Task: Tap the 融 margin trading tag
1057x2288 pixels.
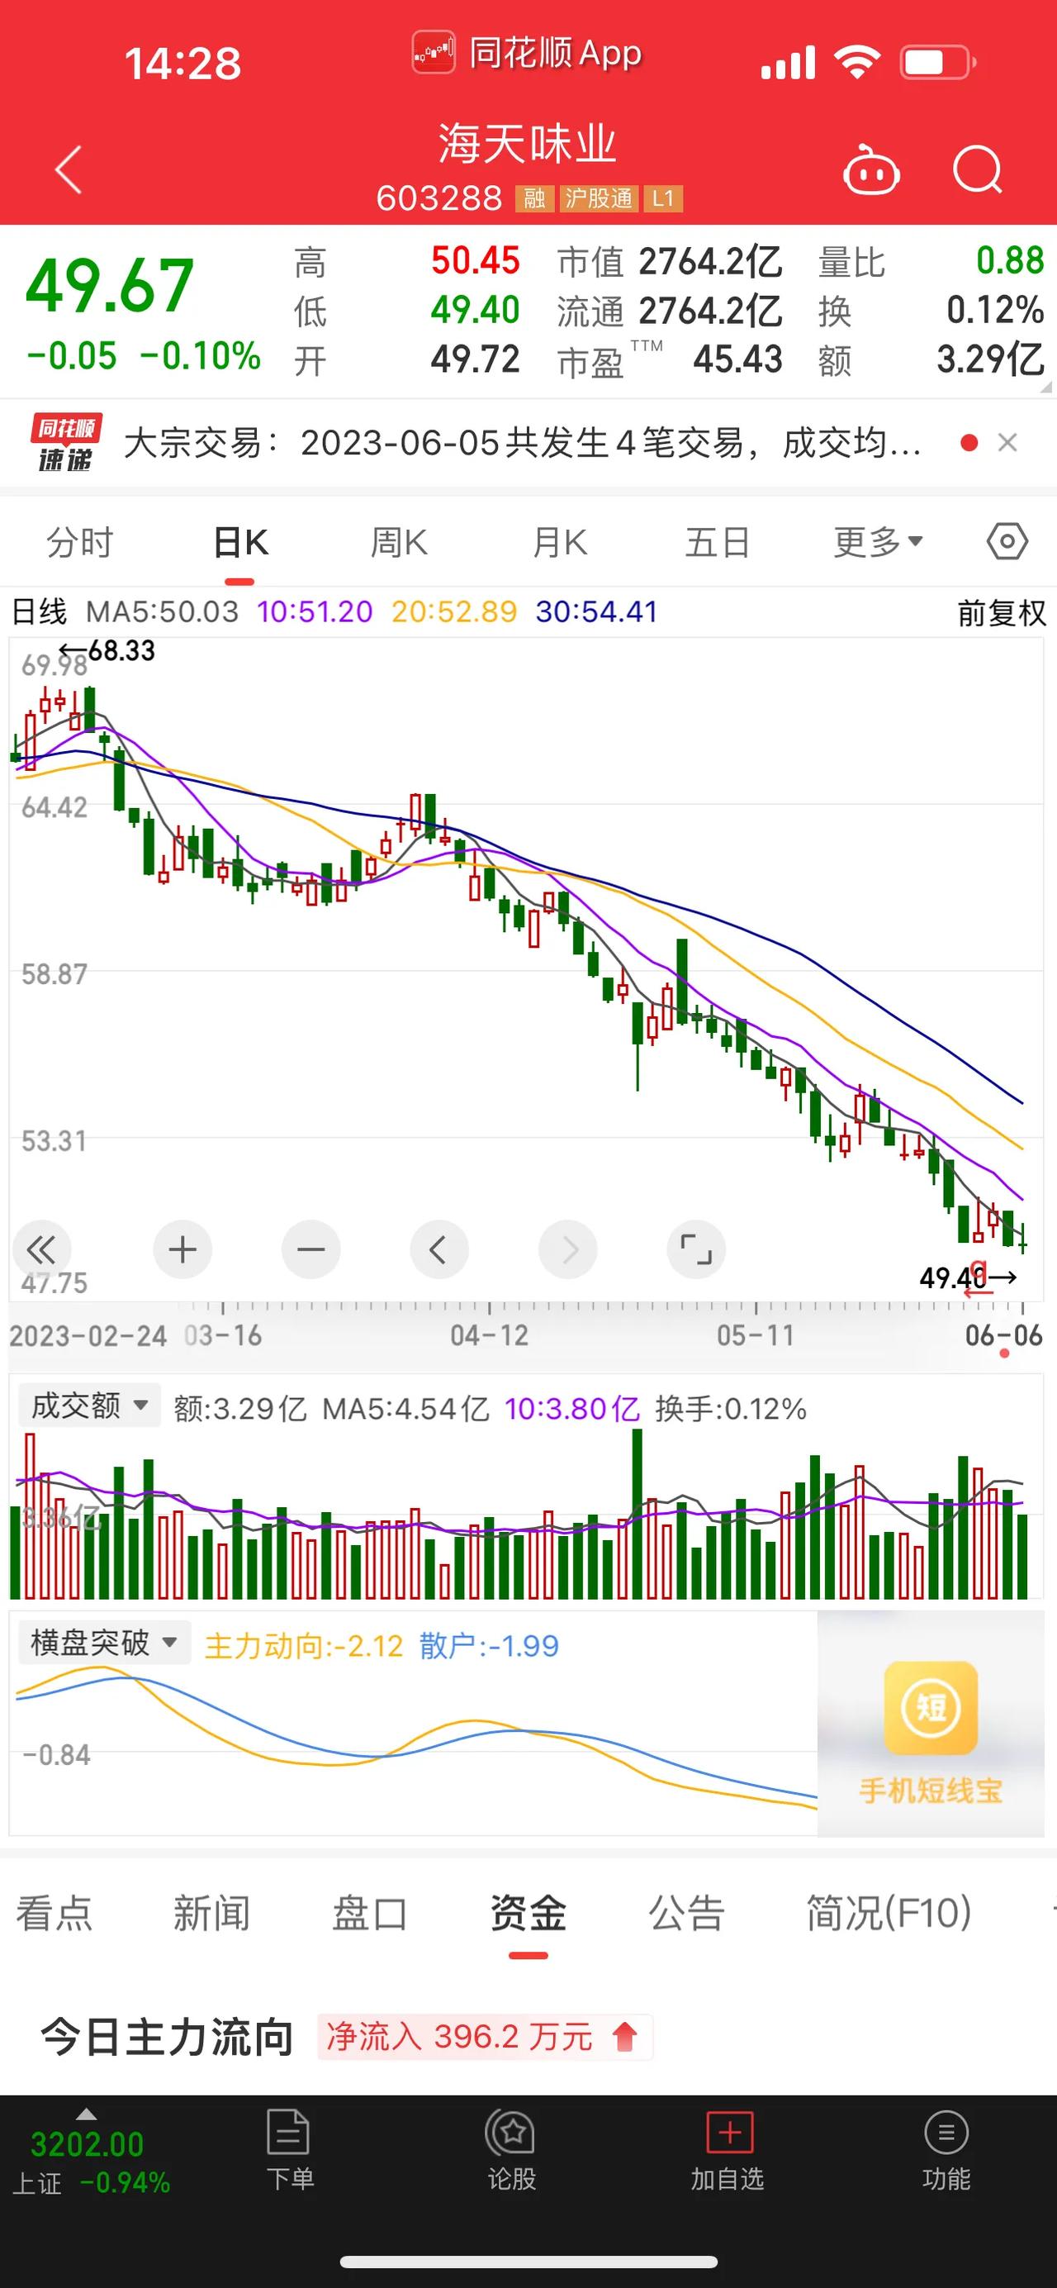Action: coord(534,198)
